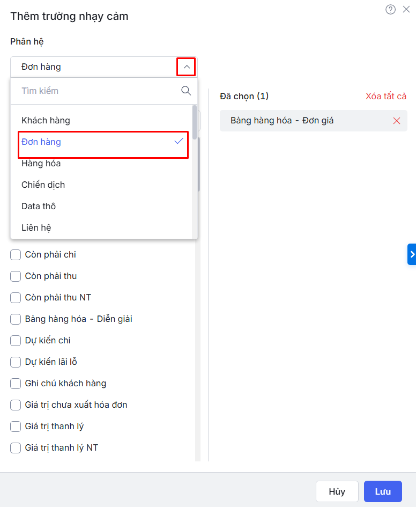Close the sensitive field dialog
This screenshot has width=416, height=507.
406,9
